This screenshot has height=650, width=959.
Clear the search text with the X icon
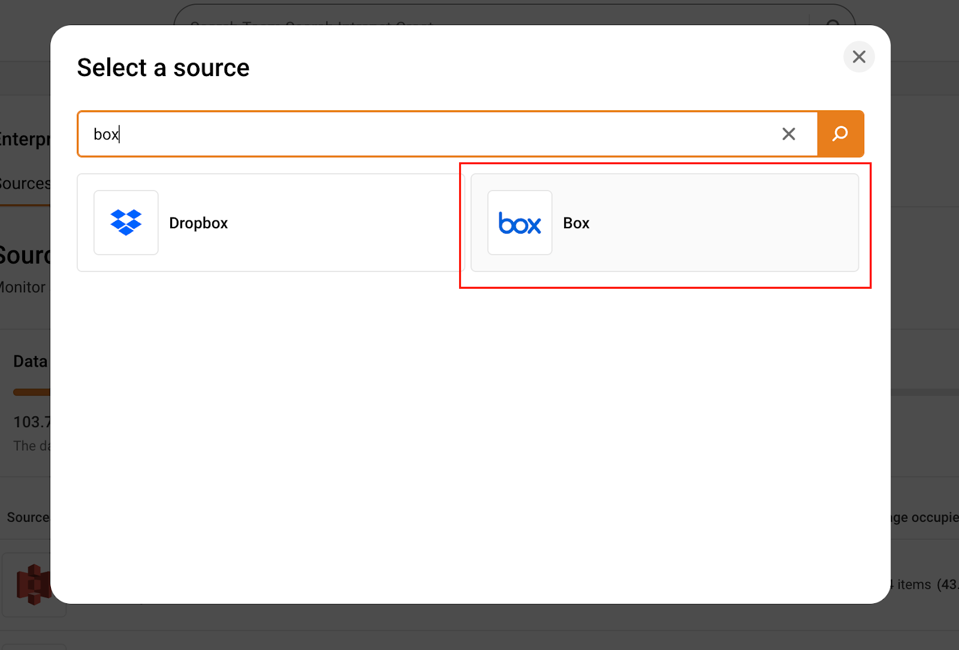coord(788,134)
